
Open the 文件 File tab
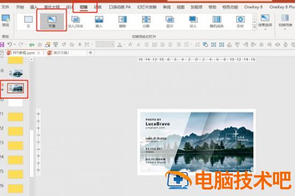[x=5, y=7]
